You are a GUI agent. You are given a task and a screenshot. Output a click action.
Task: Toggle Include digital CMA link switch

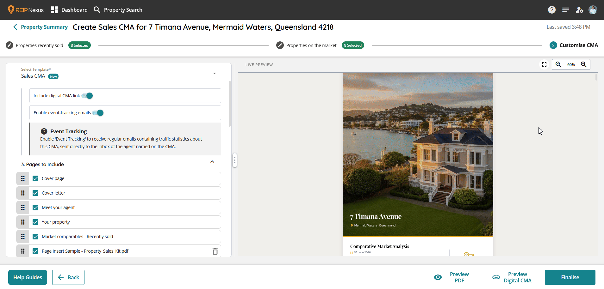(x=87, y=96)
